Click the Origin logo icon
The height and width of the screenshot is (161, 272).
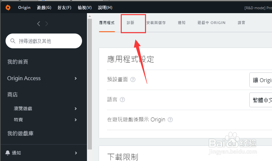coord(8,8)
